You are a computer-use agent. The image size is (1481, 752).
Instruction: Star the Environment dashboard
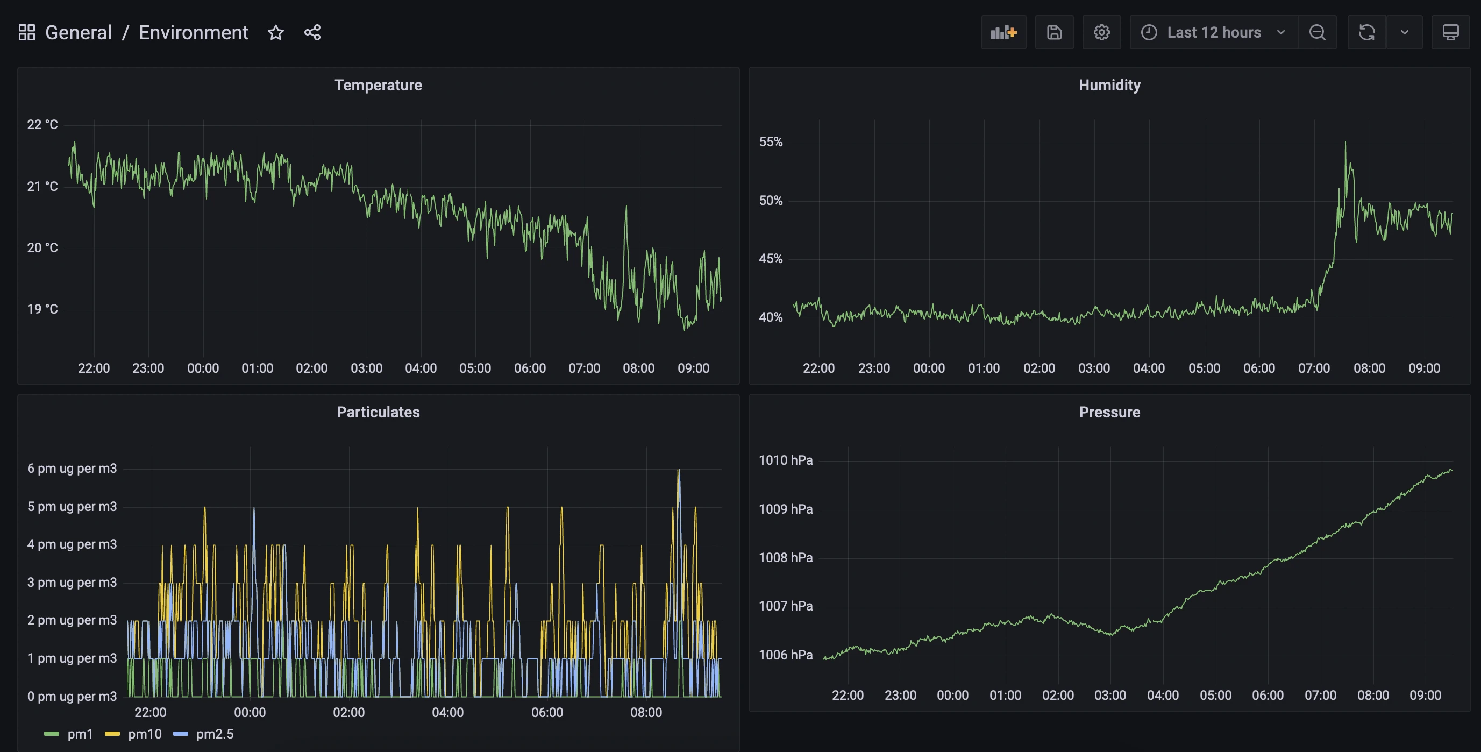pyautogui.click(x=276, y=33)
